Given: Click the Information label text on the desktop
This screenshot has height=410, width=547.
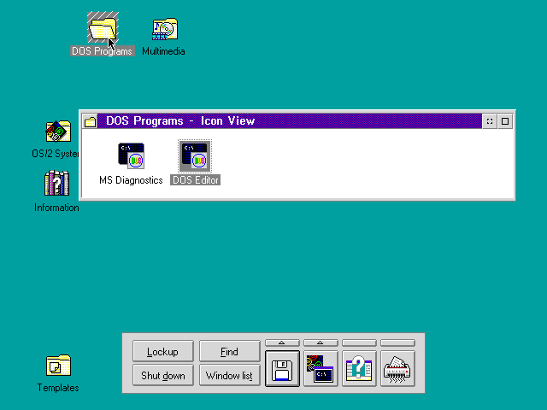Looking at the screenshot, I should point(56,208).
